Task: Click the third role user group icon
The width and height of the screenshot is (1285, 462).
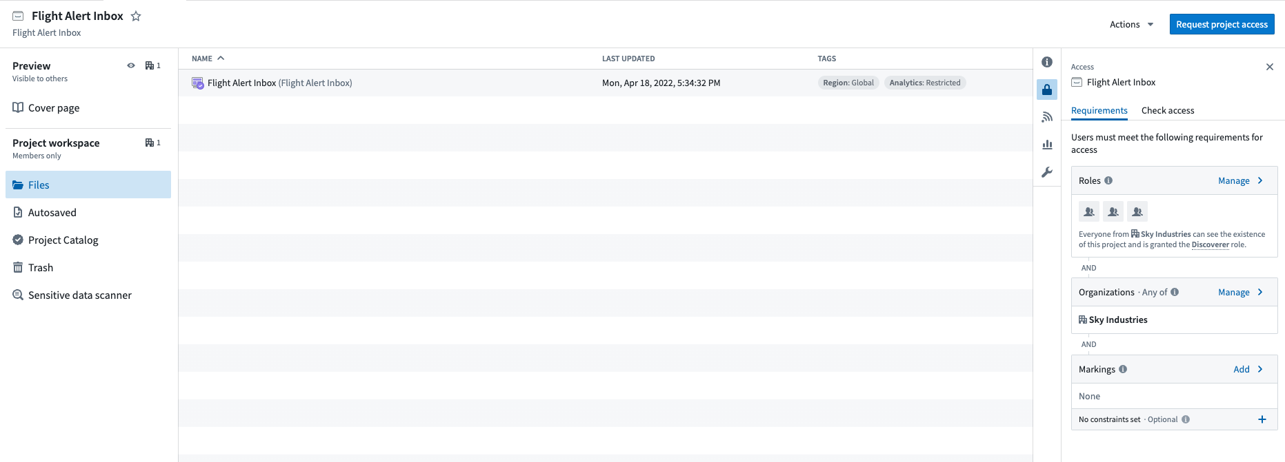Action: click(x=1137, y=211)
